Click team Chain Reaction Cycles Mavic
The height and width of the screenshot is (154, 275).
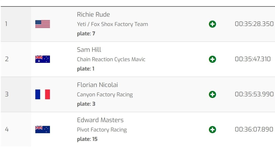[111, 59]
